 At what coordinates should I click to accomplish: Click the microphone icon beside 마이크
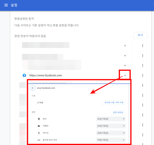coord(39,133)
